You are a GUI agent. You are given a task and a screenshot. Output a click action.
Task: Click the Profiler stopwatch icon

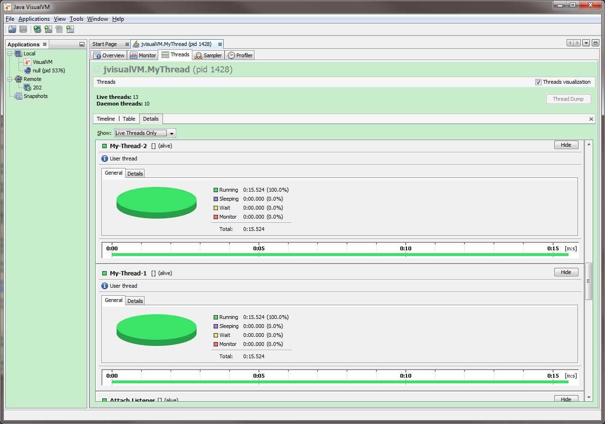tap(231, 55)
